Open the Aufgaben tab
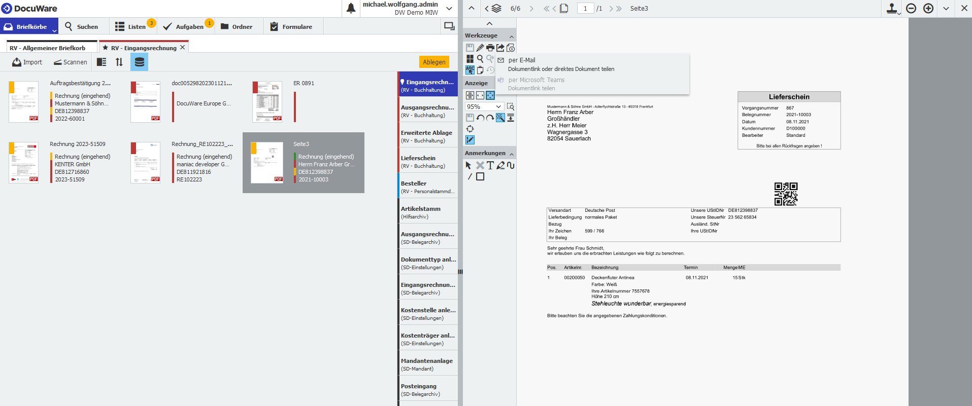This screenshot has width=972, height=406. coord(189,27)
